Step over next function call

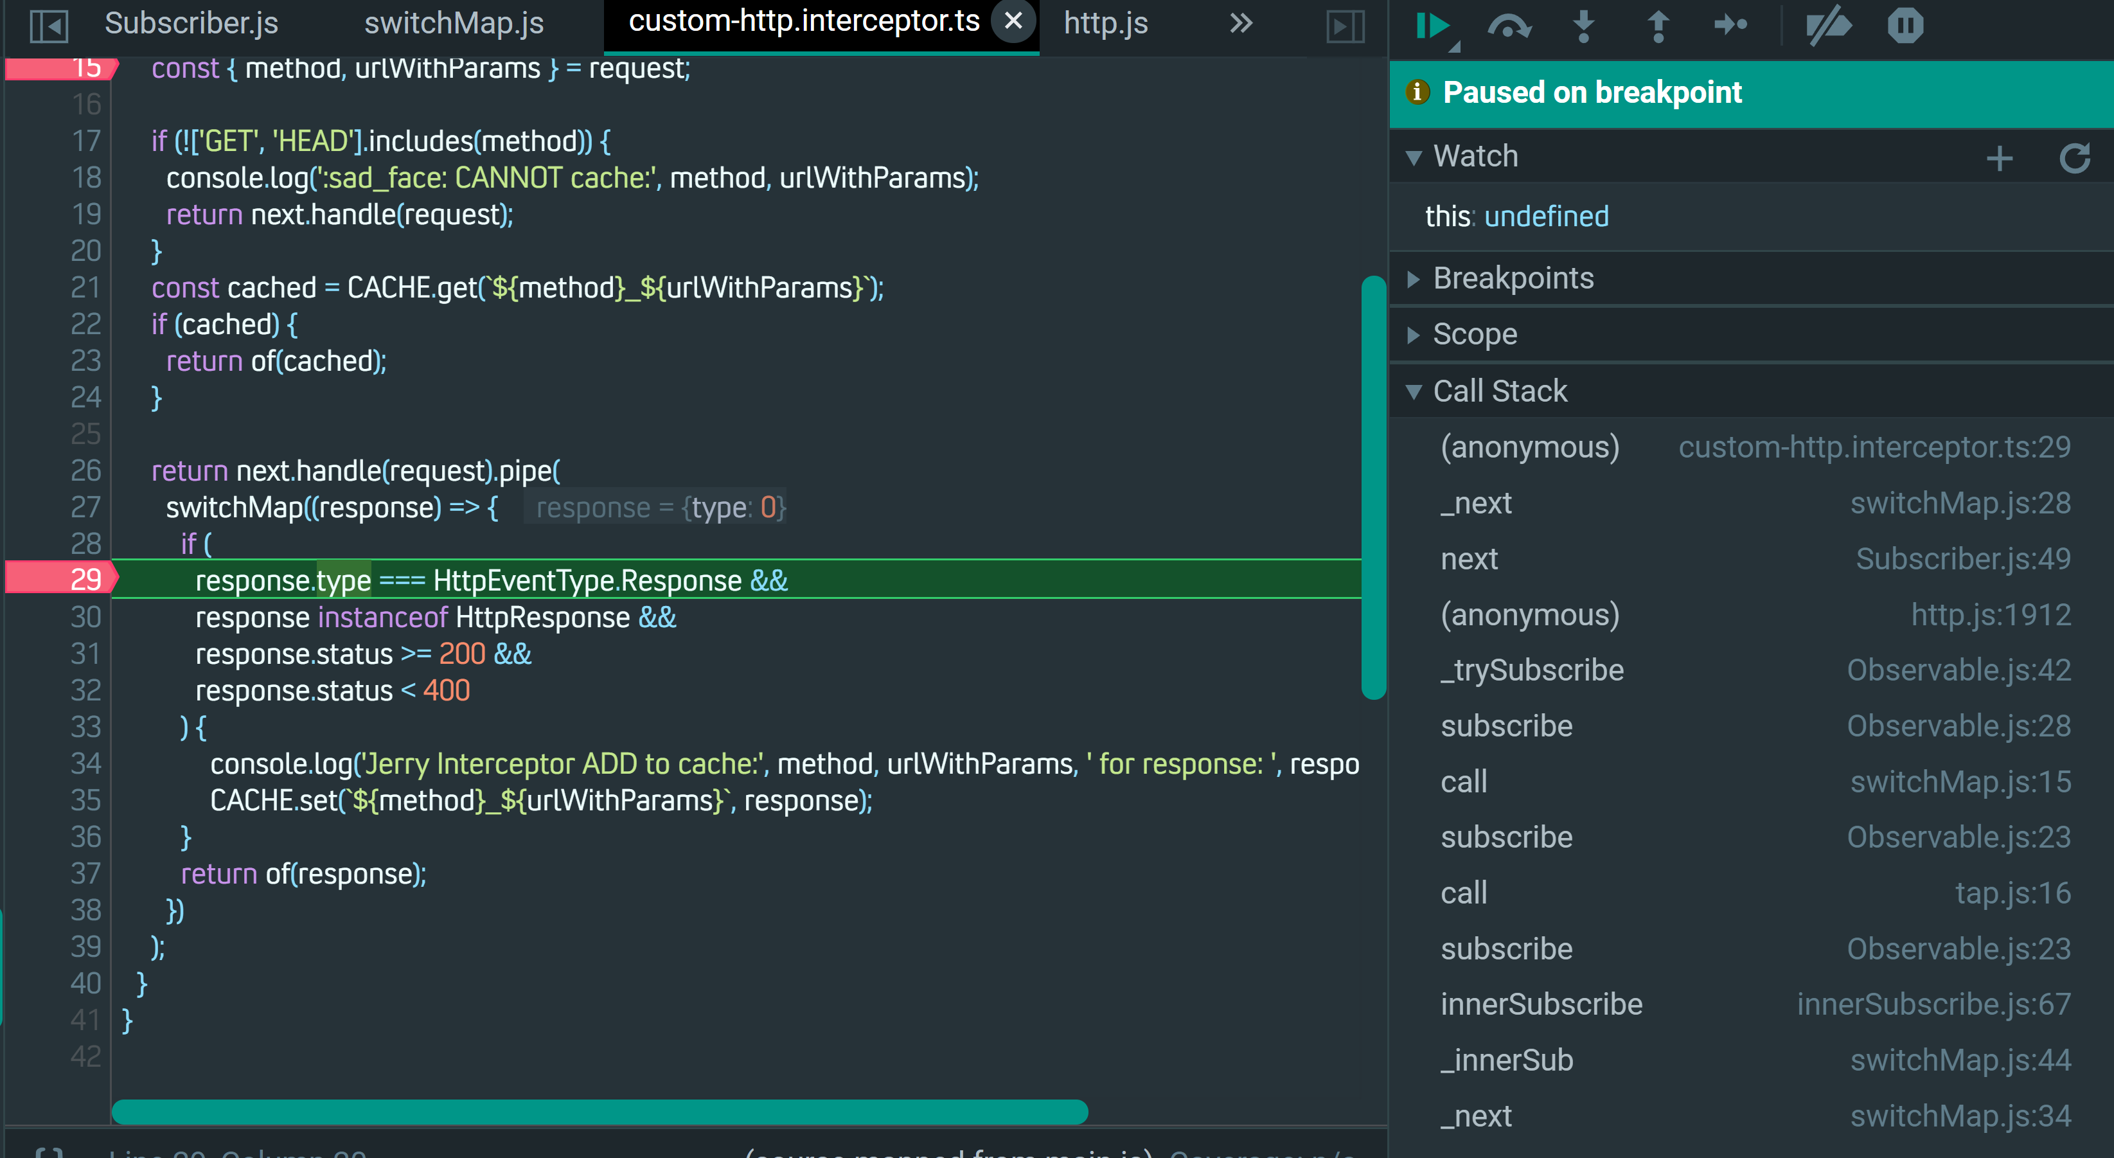tap(1508, 26)
